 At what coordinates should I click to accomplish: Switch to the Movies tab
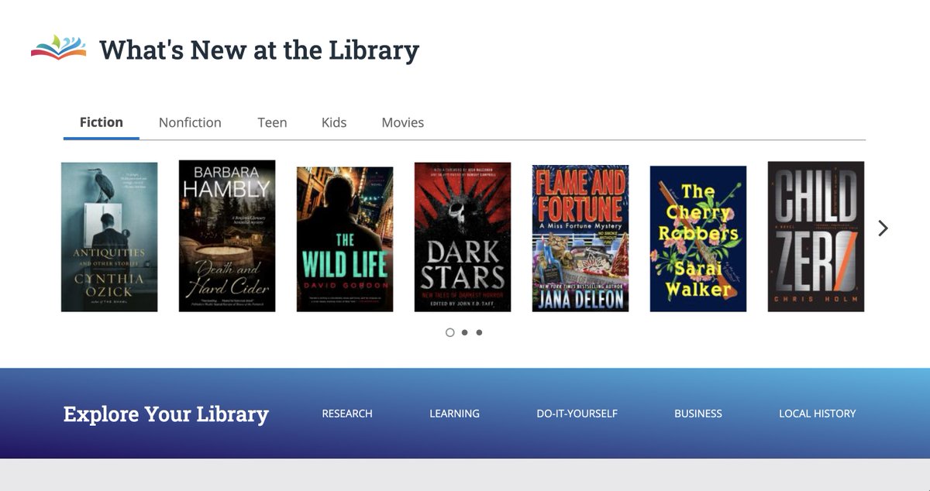[403, 122]
